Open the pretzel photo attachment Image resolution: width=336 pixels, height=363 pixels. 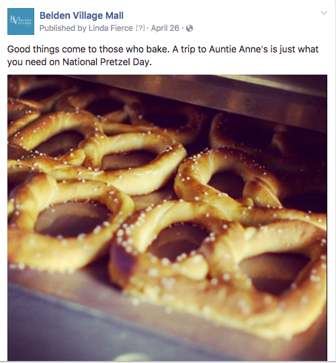[x=167, y=218]
